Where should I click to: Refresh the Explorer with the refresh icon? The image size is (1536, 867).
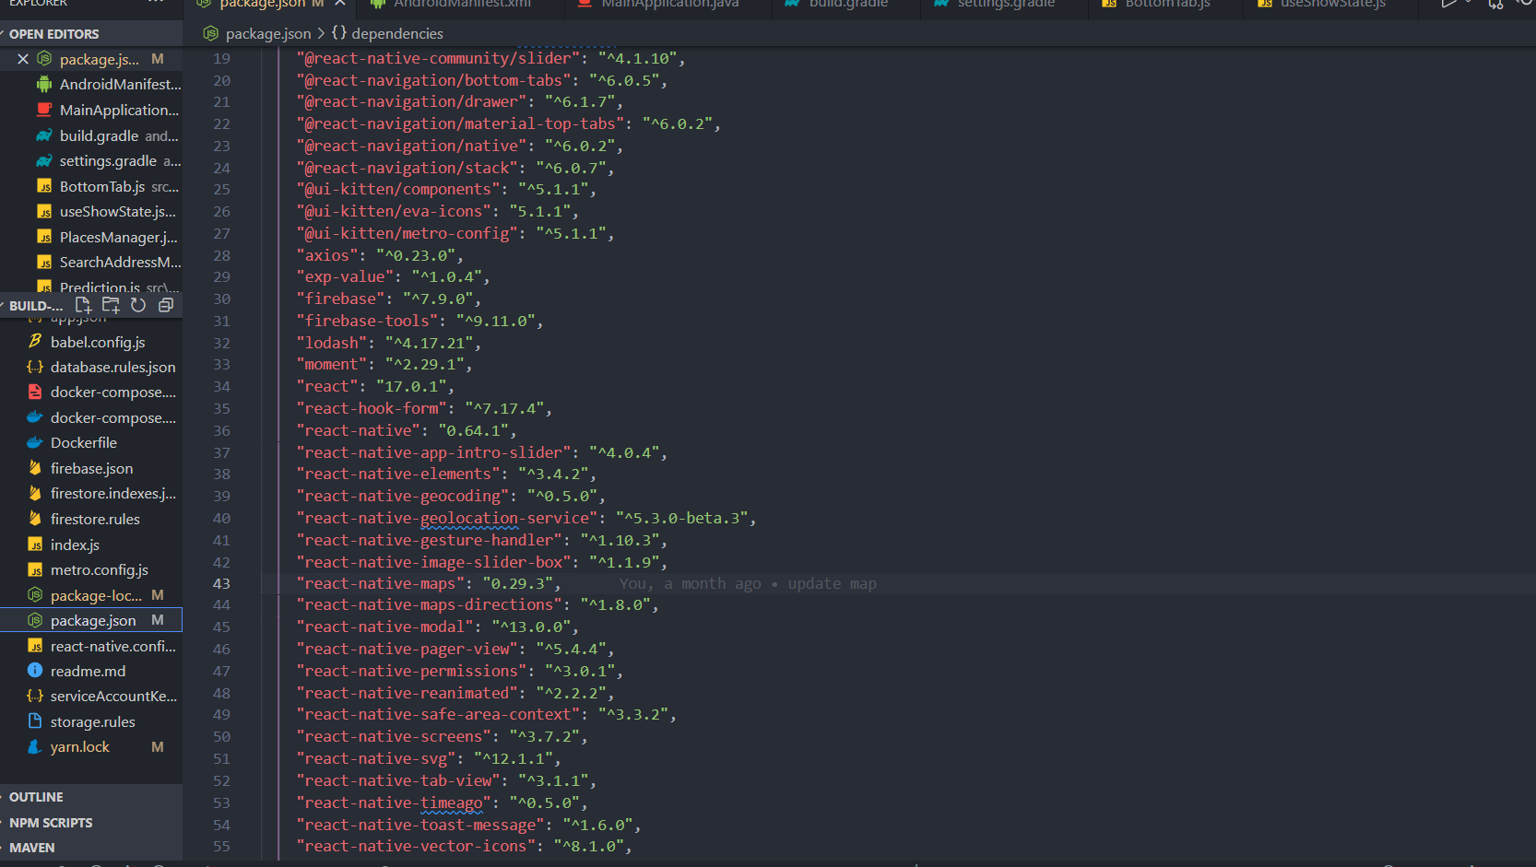point(138,305)
